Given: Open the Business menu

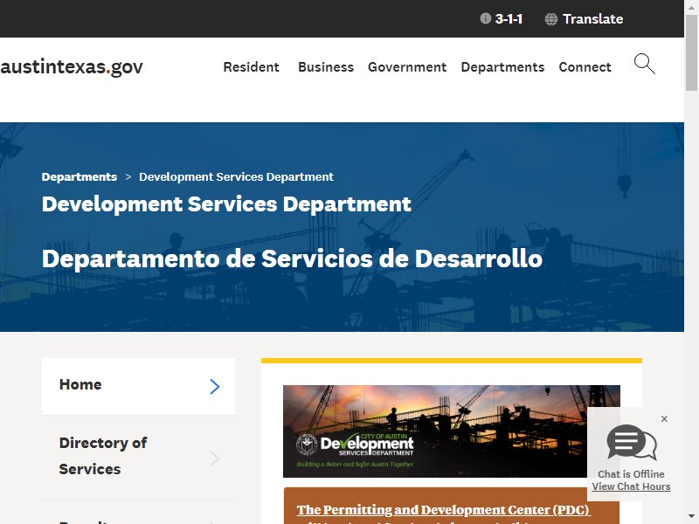Looking at the screenshot, I should [x=326, y=67].
